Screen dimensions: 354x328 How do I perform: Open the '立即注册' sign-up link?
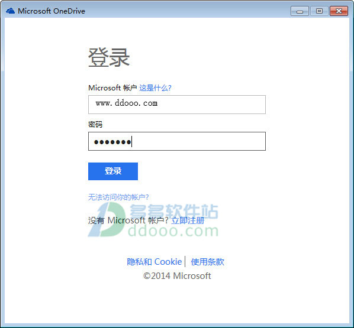188,220
